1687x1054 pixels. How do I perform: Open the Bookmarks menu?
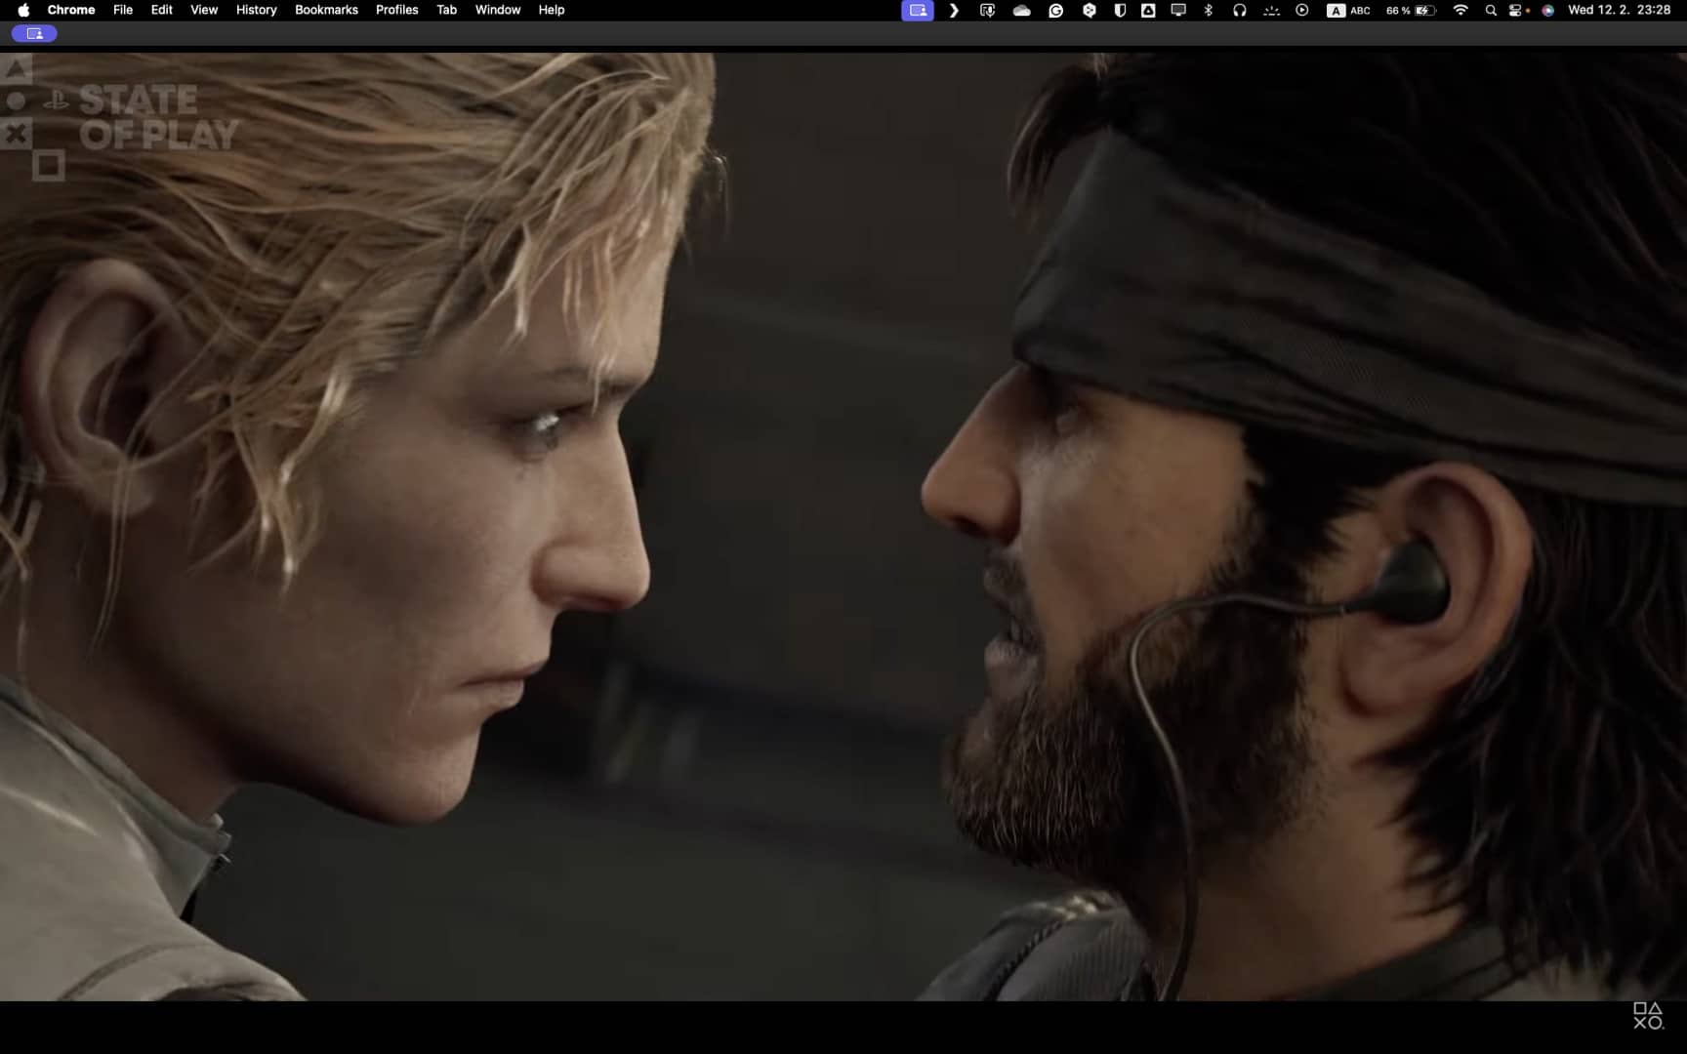coord(326,10)
